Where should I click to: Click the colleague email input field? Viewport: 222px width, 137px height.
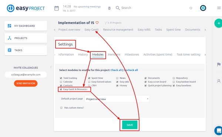26,74
